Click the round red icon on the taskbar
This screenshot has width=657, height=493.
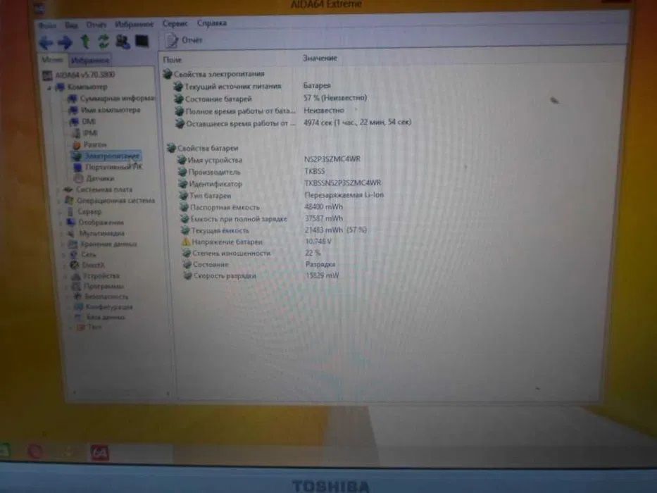(x=35, y=452)
